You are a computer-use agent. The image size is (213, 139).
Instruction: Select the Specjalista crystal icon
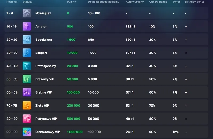tap(27, 40)
